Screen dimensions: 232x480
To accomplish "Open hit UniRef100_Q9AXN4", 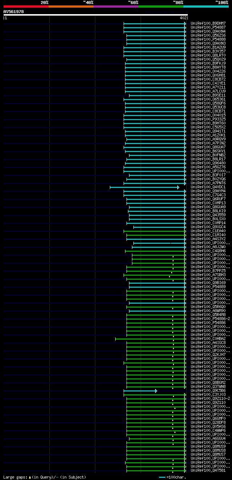I will click(208, 31).
